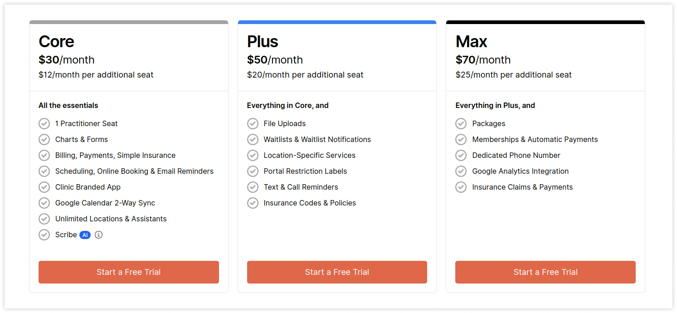
Task: Click the checkmark icon for Google Calendar 2-Way Sync
Action: click(44, 203)
